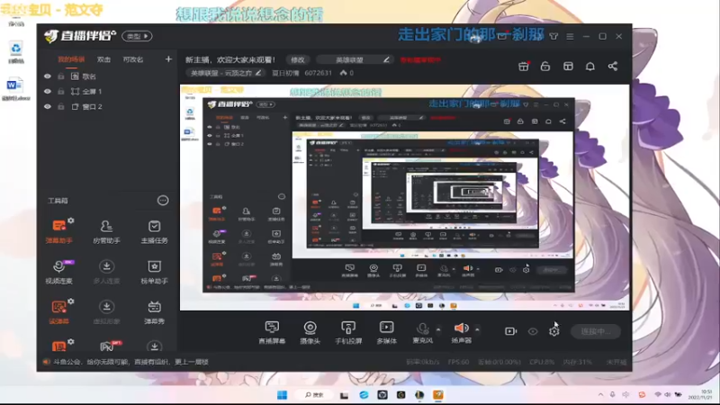The height and width of the screenshot is (405, 720).
Task: Hide the 全屏 1 source with its eye
Action: coord(48,92)
